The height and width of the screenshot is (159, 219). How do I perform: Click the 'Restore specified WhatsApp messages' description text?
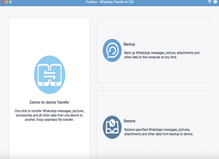[159, 132]
